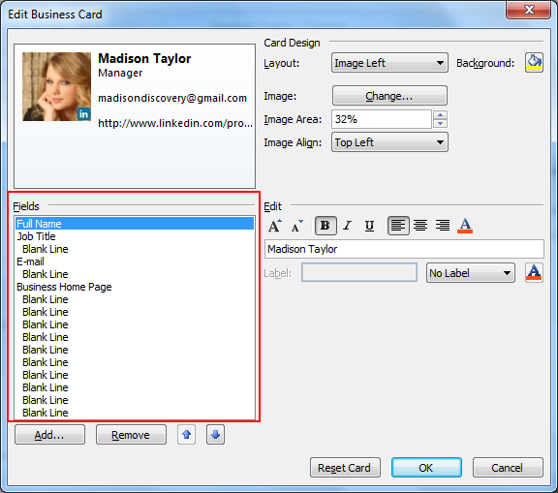Toggle Italic formatting button
This screenshot has height=493, width=558.
tap(348, 226)
